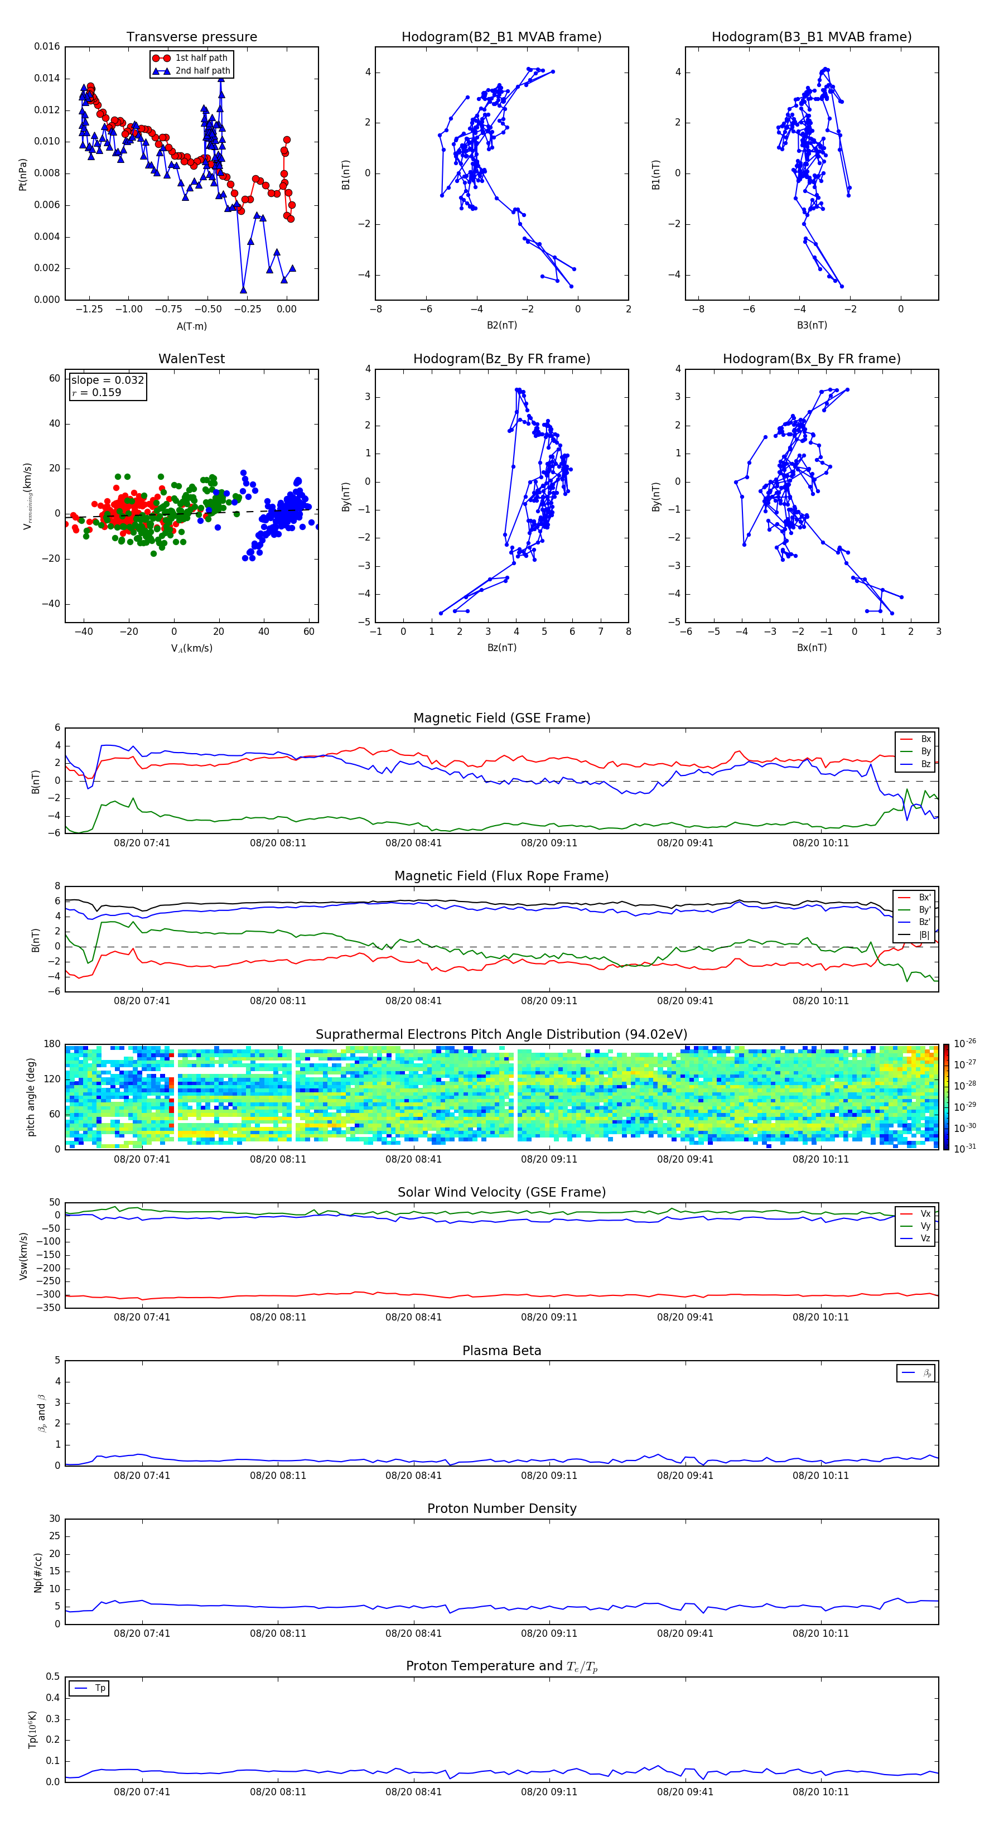The width and height of the screenshot is (1004, 1841).
Task: Click the "slope = 0.032" annotation
Action: tap(108, 380)
